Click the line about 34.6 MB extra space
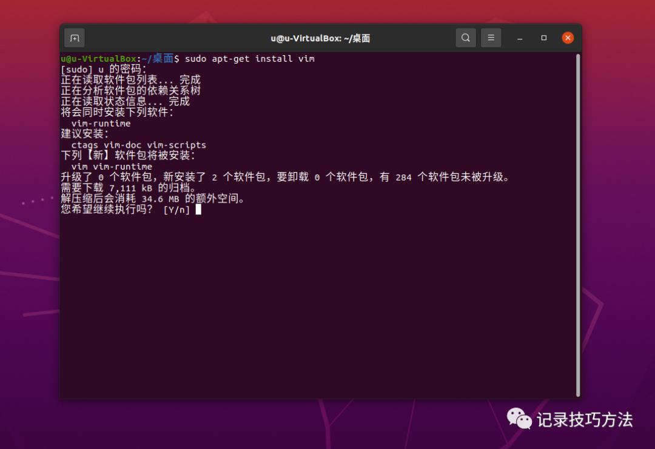The image size is (655, 449). coord(152,199)
